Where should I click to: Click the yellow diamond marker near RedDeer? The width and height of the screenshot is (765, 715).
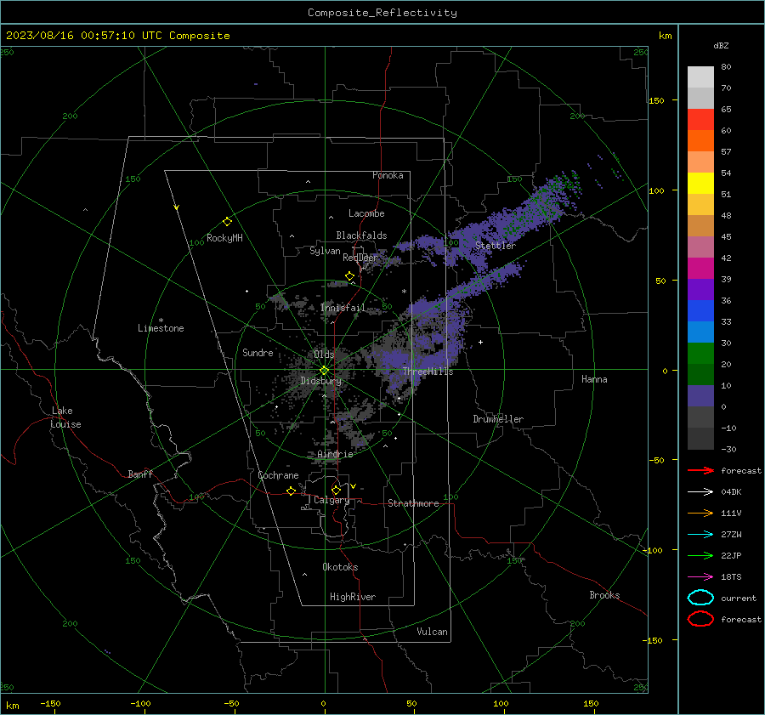(349, 276)
